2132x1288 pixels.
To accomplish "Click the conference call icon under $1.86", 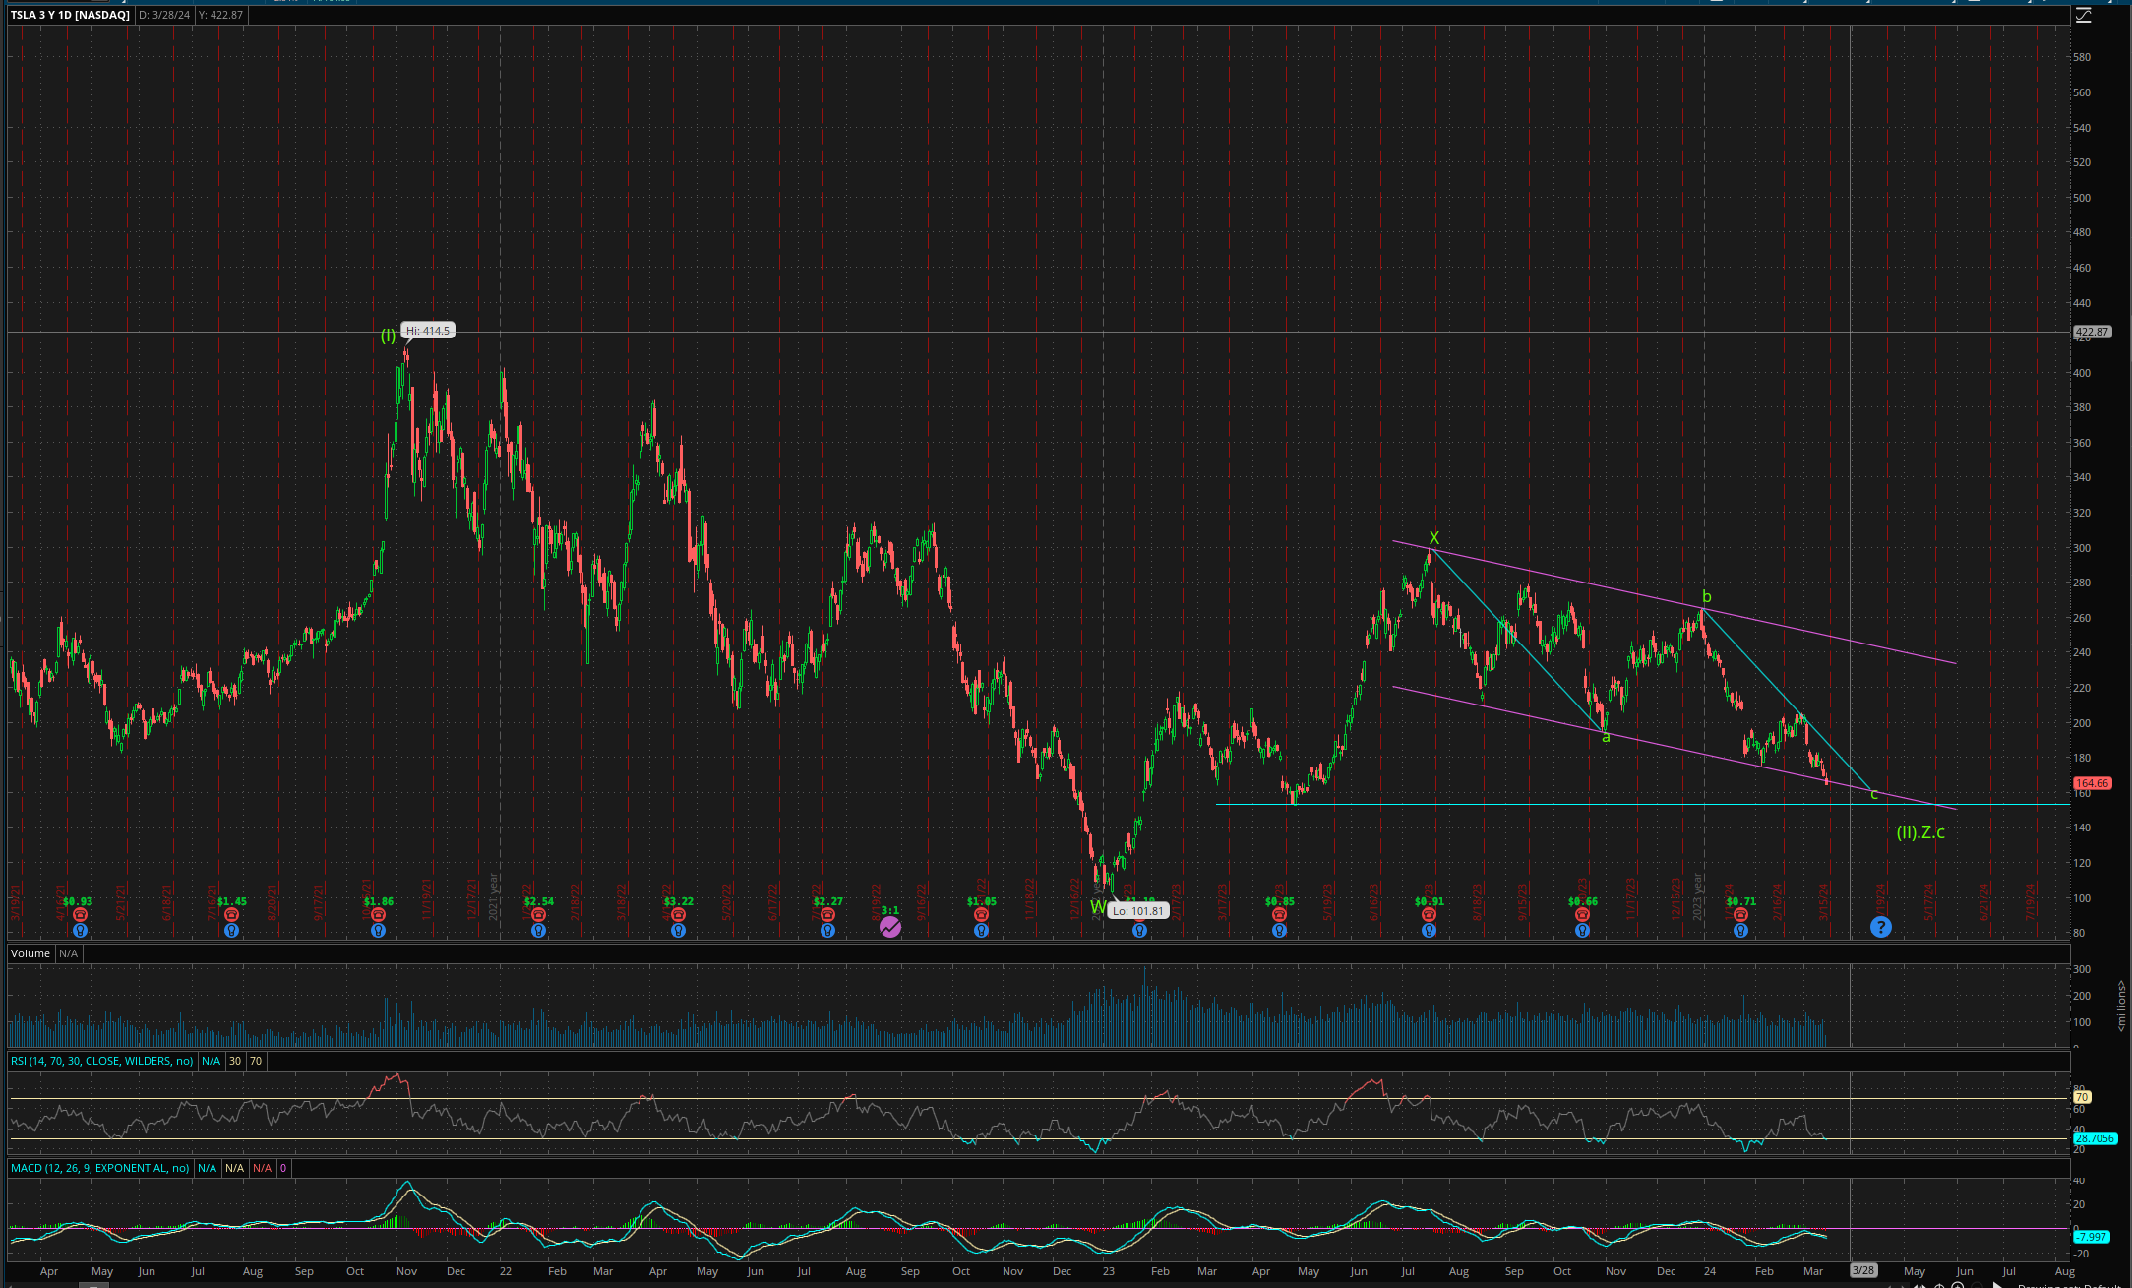I will coord(378,915).
